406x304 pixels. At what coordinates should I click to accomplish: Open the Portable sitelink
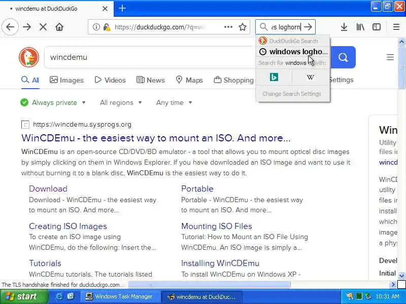tap(197, 188)
